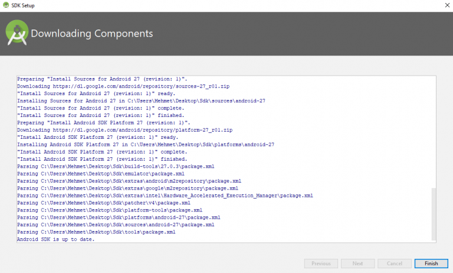Select the Hardware_Accelerated_Execution_Manager parsing line
Screen dimensions: 453x273
[165, 196]
